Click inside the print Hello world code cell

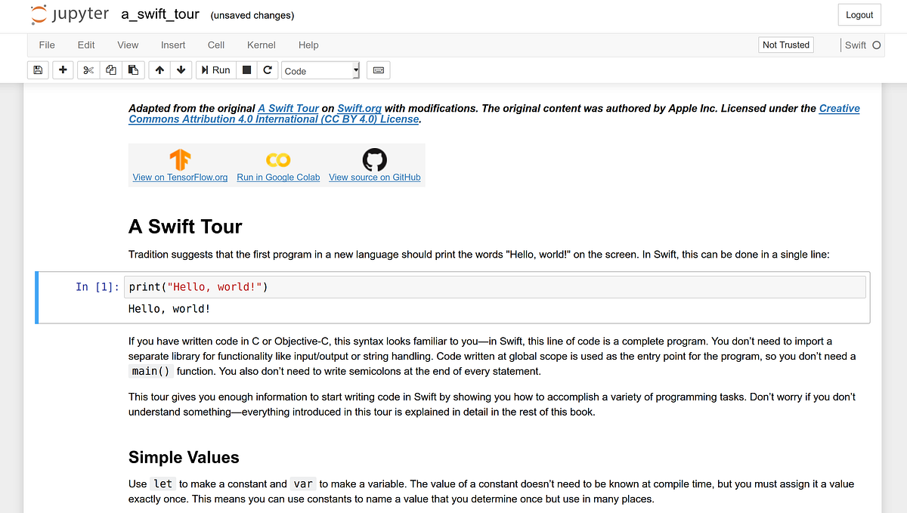(x=302, y=286)
